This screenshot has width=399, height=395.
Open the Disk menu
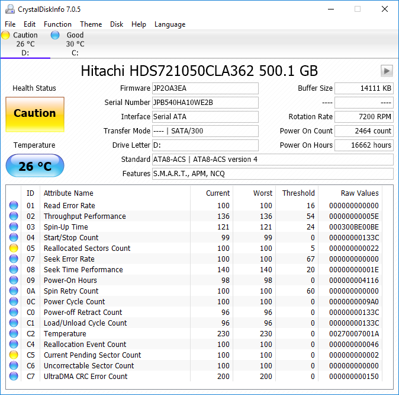(x=117, y=24)
